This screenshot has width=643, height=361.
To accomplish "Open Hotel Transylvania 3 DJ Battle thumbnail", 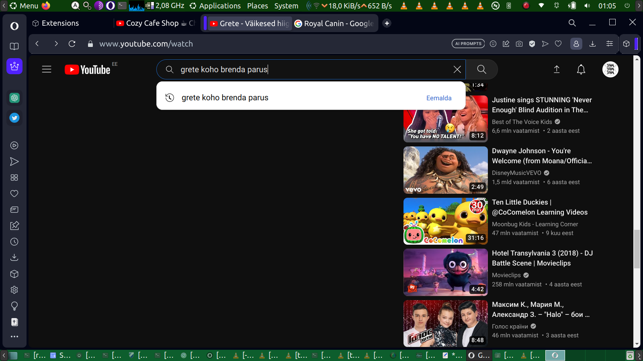I will pyautogui.click(x=446, y=272).
